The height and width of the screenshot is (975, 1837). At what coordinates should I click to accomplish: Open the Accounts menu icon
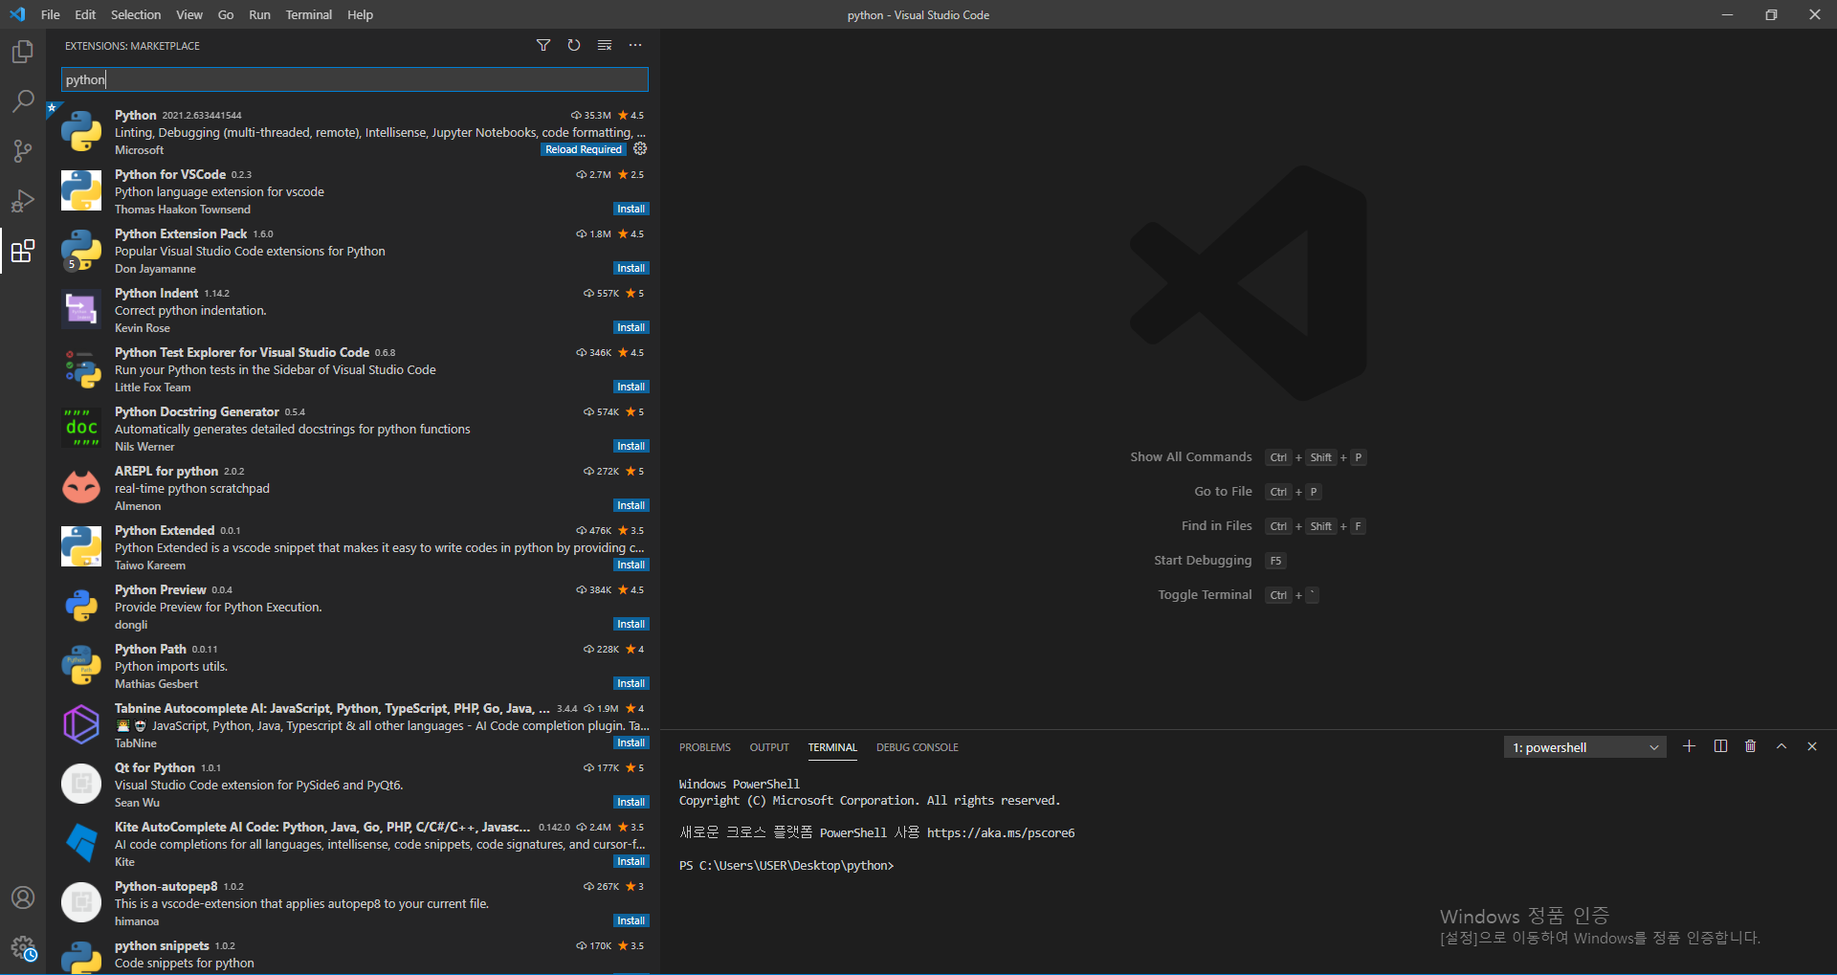pos(23,897)
